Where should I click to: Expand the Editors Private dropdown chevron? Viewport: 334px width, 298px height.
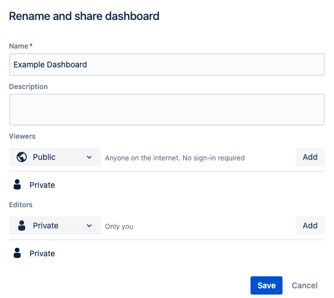tap(89, 225)
